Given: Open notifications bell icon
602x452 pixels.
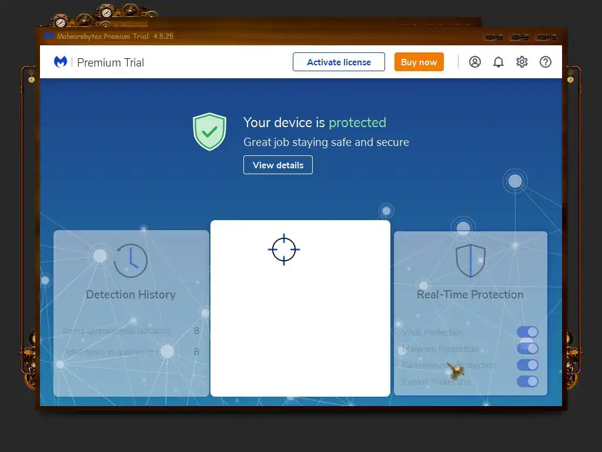Looking at the screenshot, I should point(499,62).
